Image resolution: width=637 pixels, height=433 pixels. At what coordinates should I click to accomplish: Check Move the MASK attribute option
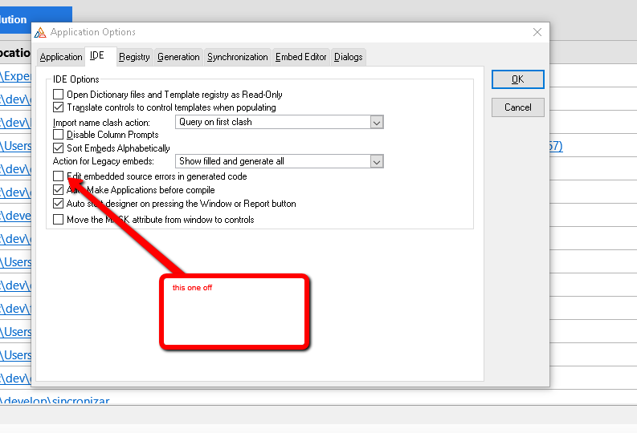tap(58, 220)
